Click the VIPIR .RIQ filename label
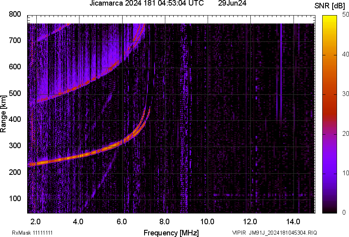Screen dimensions: 349x237 pos(275,233)
